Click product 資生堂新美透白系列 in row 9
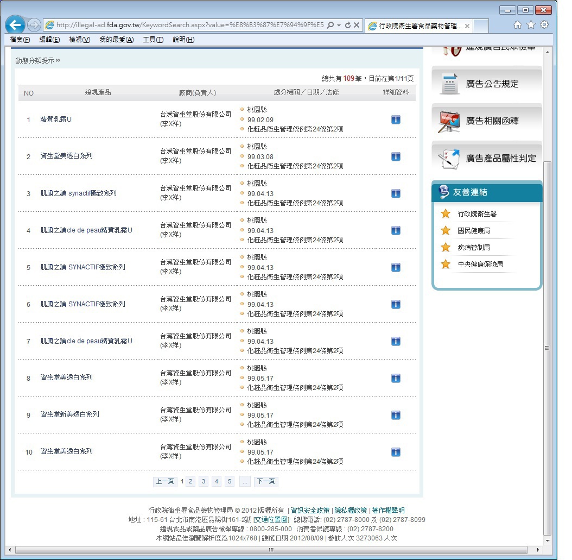This screenshot has width=572, height=560. 69,414
